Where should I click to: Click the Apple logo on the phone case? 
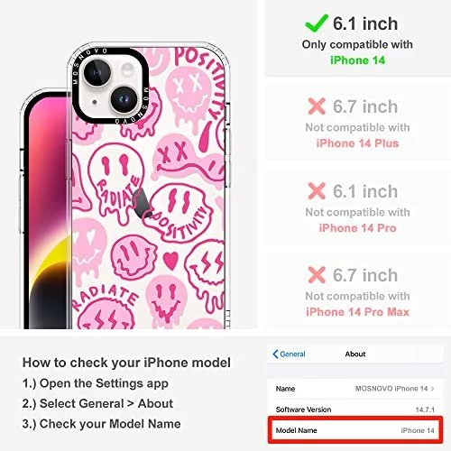coord(142,204)
